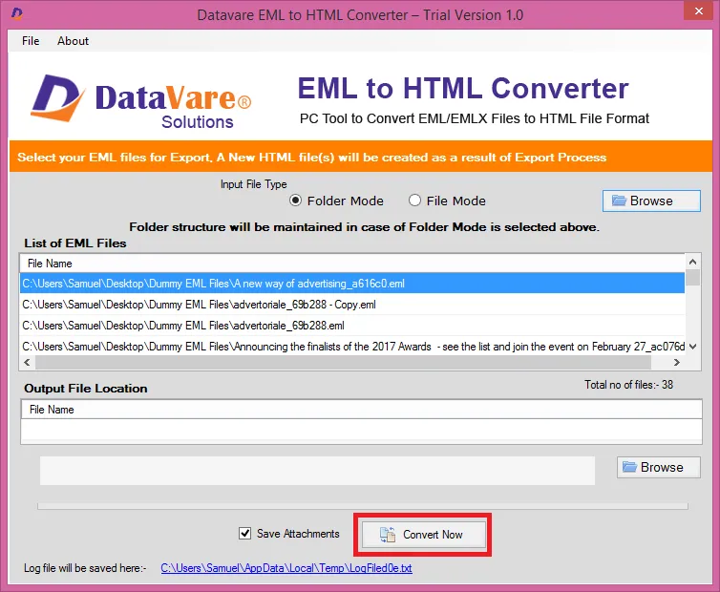Click the conversion progress bar
This screenshot has height=592, width=720.
click(x=363, y=506)
